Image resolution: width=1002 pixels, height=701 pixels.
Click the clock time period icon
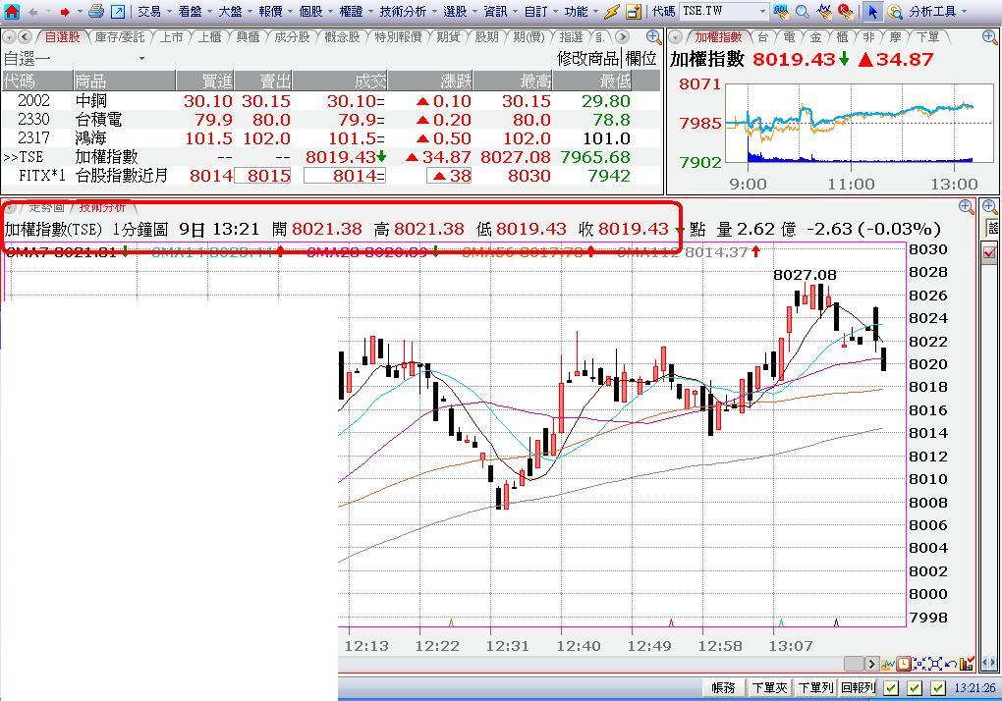(x=904, y=664)
